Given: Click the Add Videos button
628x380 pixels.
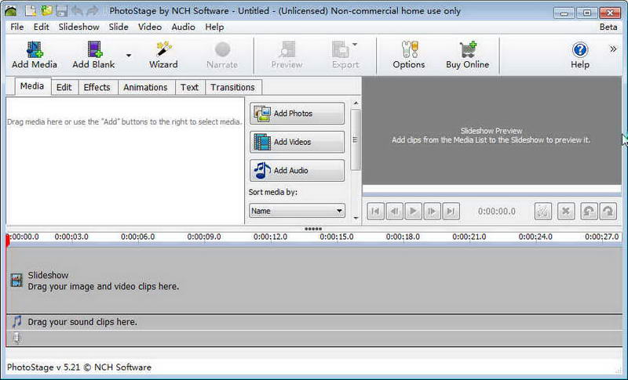Looking at the screenshot, I should pyautogui.click(x=297, y=142).
